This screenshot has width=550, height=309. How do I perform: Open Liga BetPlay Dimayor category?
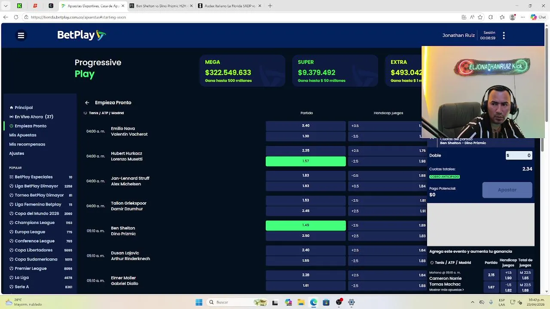pos(41,186)
